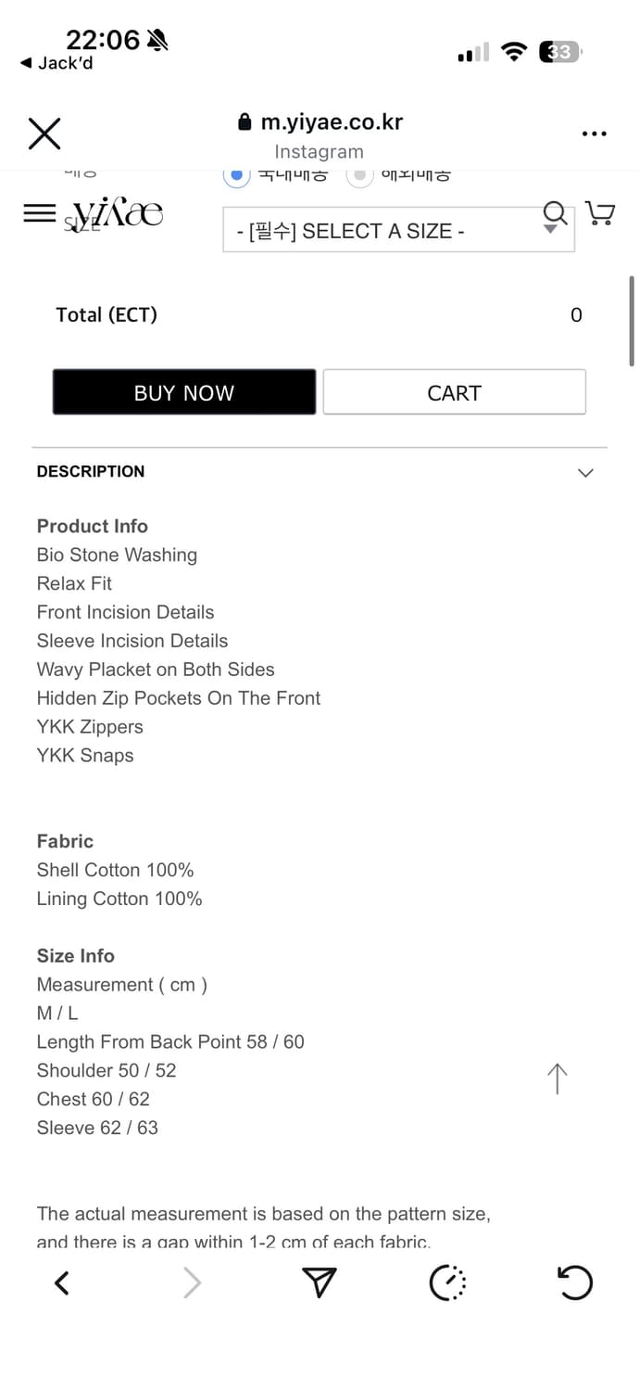Return to Jack'd app via back link

(x=57, y=63)
